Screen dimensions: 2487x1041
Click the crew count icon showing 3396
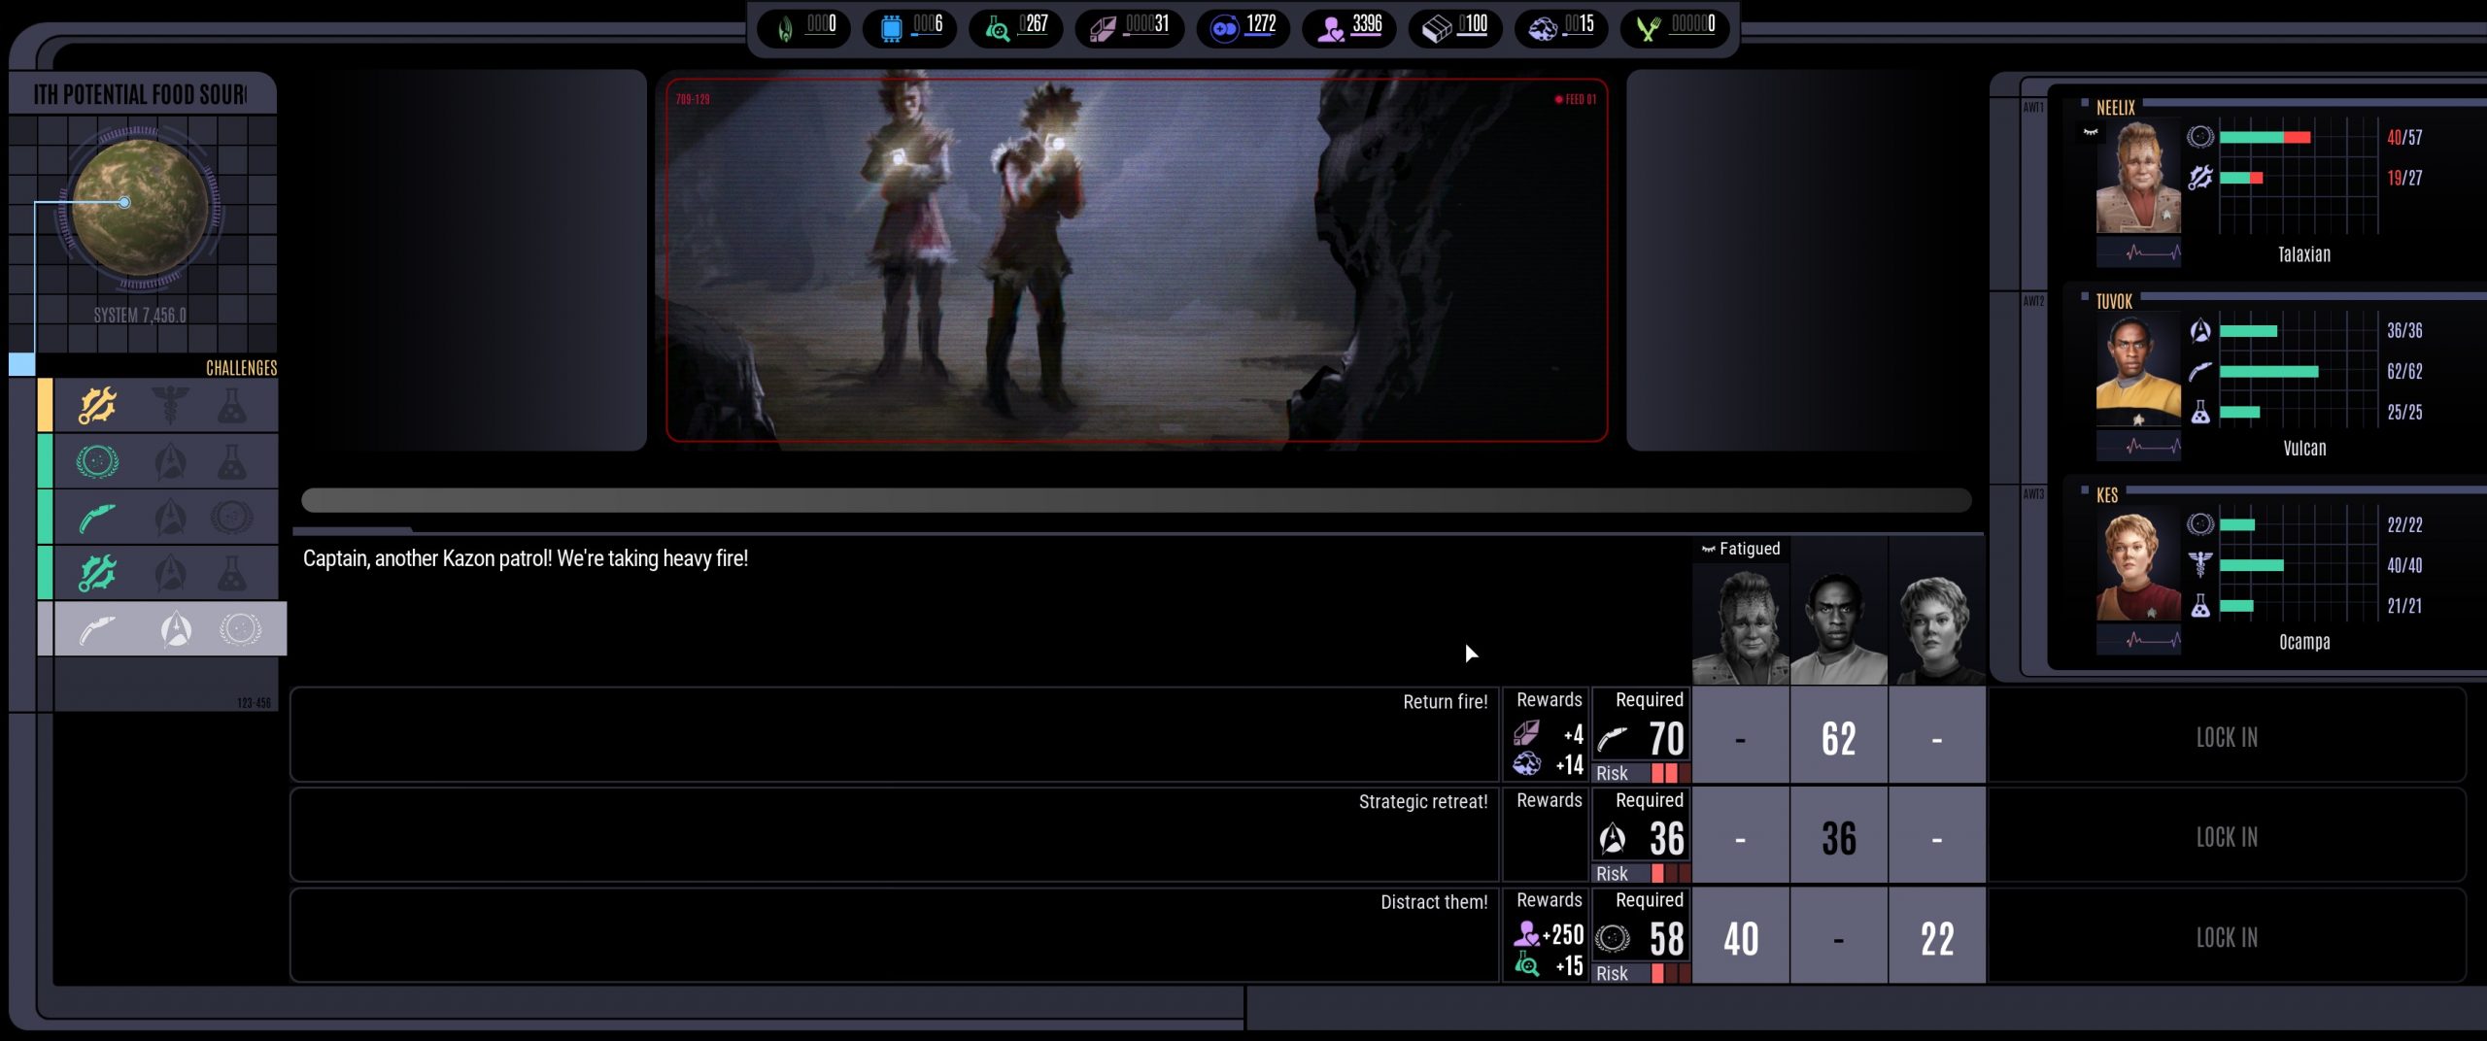tap(1330, 28)
